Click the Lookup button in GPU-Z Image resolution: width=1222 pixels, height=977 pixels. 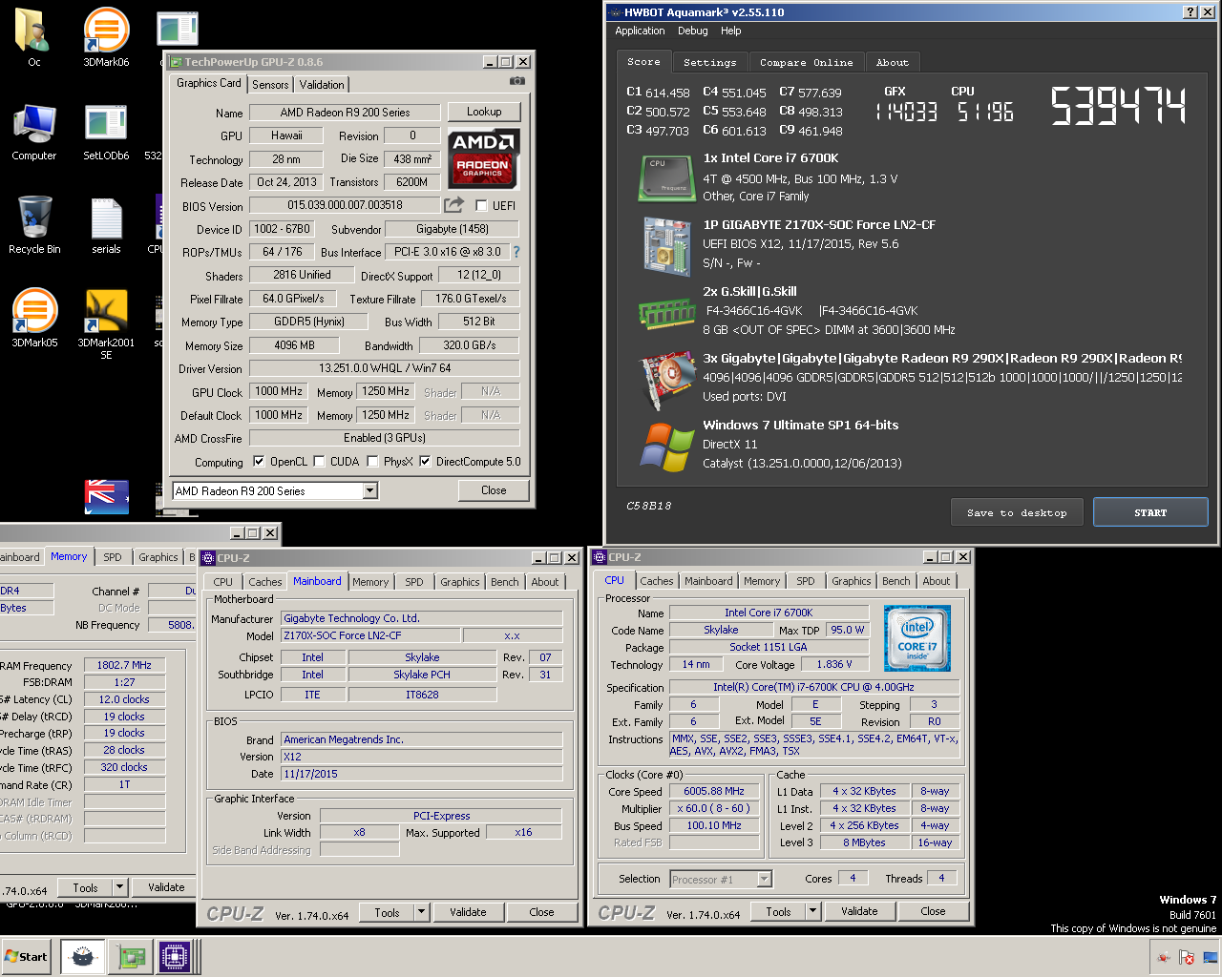484,112
